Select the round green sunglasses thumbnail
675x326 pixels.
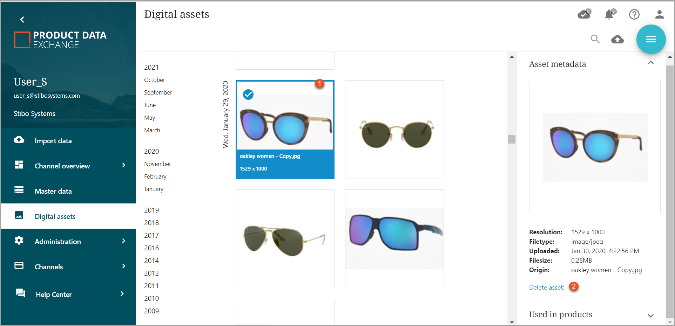point(394,130)
